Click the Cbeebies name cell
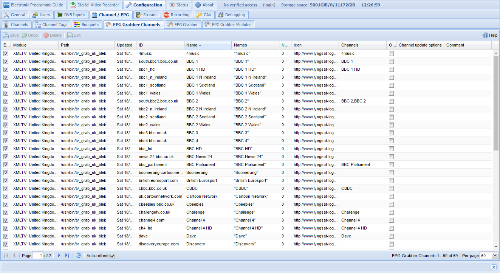500x273 pixels. (208, 205)
